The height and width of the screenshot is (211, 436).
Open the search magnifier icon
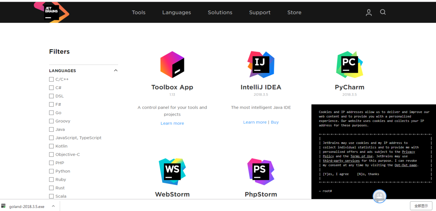[383, 12]
